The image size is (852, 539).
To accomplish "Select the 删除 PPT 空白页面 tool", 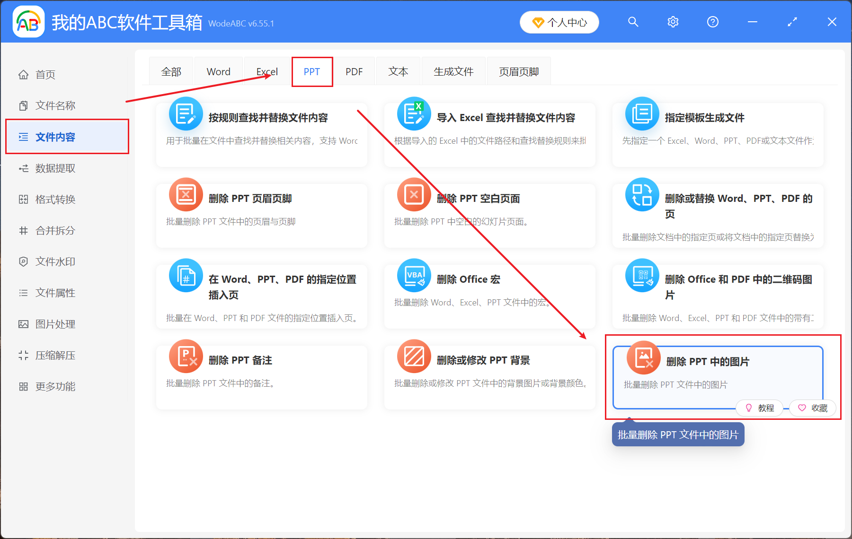I will coord(489,215).
